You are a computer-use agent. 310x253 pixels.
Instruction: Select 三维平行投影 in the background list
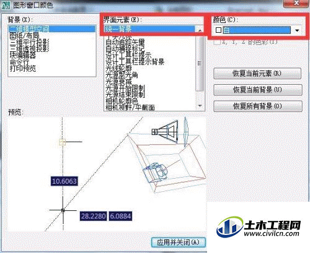click(x=52, y=42)
